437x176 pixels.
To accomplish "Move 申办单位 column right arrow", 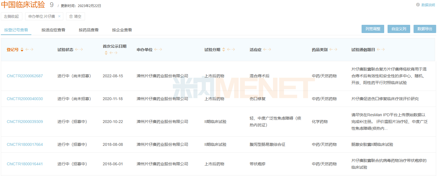I will pos(160,50).
